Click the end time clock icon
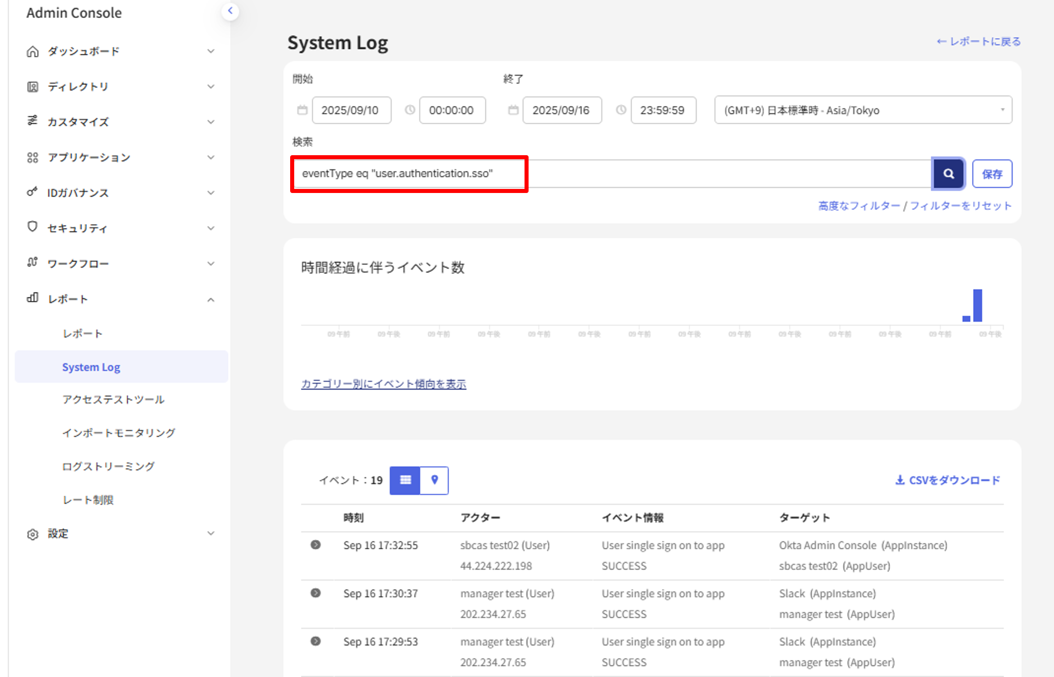The height and width of the screenshot is (677, 1054). tap(621, 110)
